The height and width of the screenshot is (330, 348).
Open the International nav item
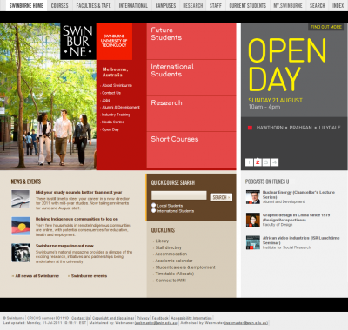133,5
